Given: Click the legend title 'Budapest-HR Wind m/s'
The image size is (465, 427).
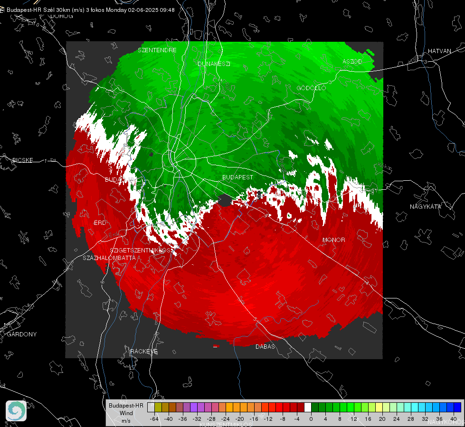Looking at the screenshot, I should point(126,413).
